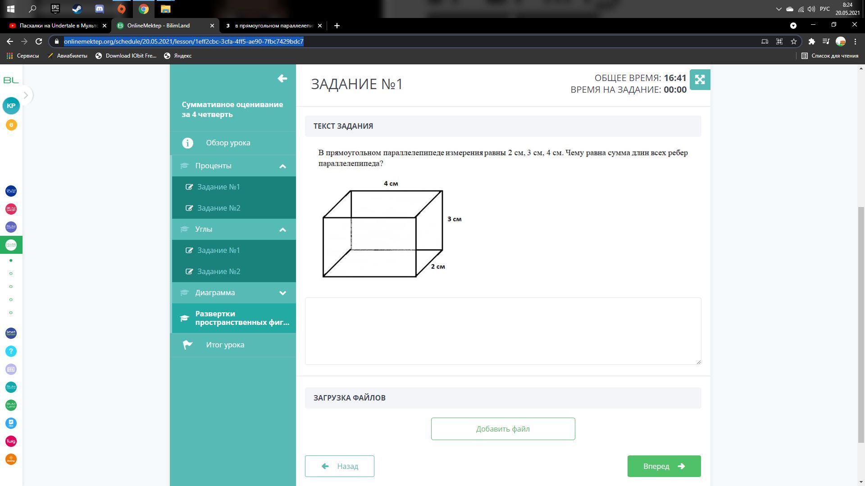
Task: Open Итог урока menu item
Action: pyautogui.click(x=225, y=345)
